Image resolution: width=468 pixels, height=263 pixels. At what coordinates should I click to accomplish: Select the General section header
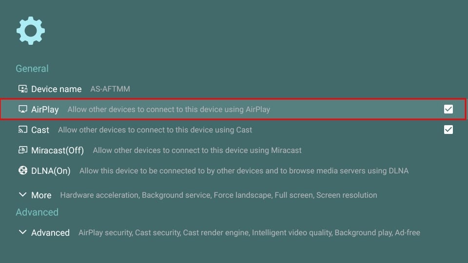[x=32, y=69]
